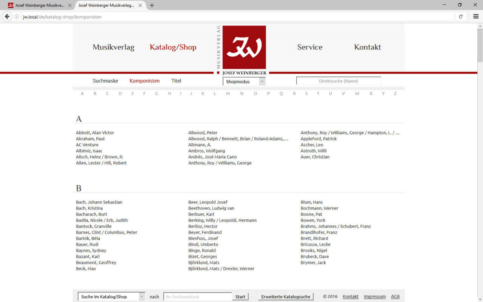Open composer Bizet, Georges
The width and height of the screenshot is (483, 302).
(x=203, y=256)
